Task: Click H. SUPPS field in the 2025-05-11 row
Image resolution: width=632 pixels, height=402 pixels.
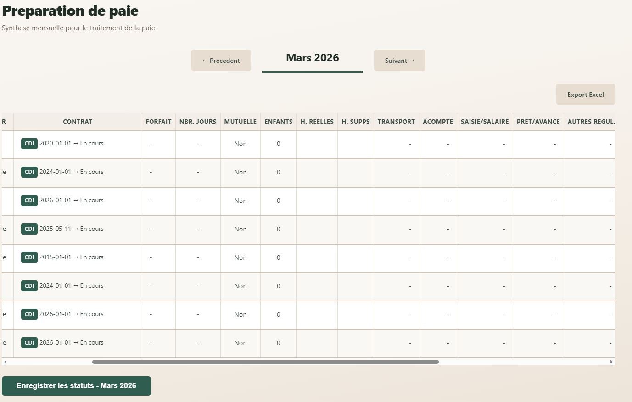Action: click(x=355, y=229)
